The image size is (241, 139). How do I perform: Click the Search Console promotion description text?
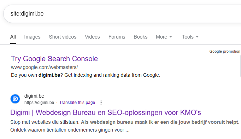coord(86,75)
